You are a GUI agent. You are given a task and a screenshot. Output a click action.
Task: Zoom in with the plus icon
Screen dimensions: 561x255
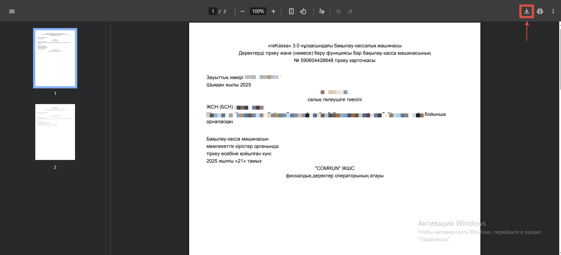point(273,11)
